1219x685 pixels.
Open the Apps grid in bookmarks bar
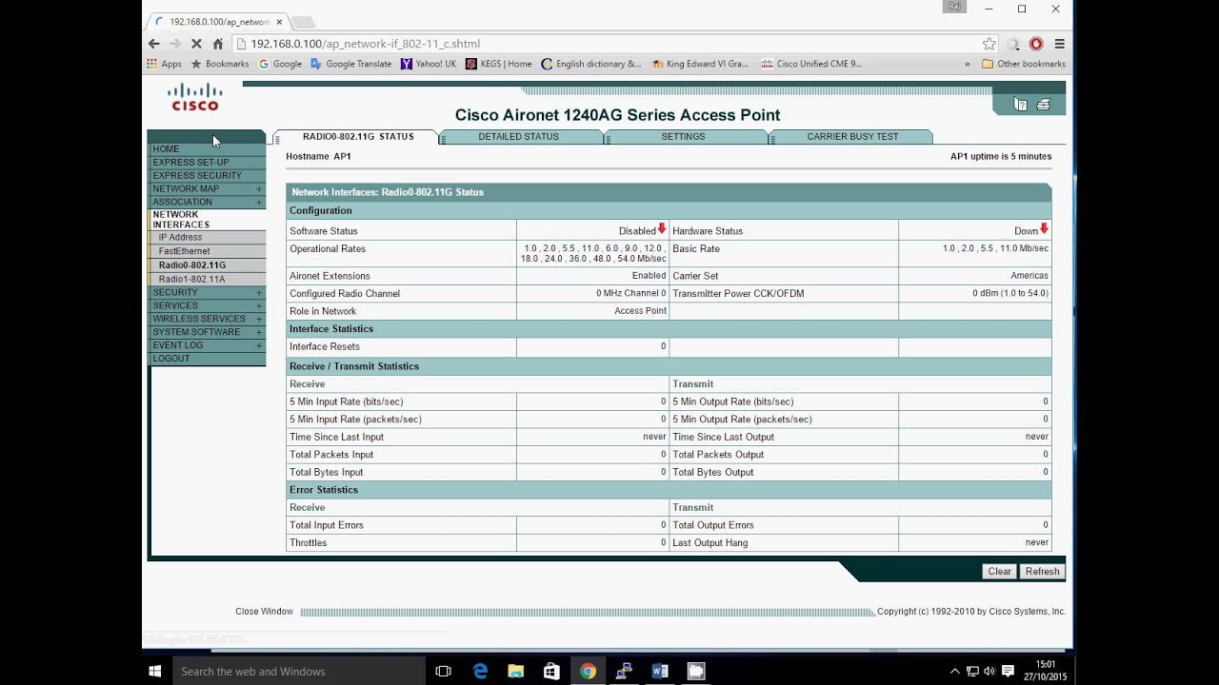click(164, 64)
